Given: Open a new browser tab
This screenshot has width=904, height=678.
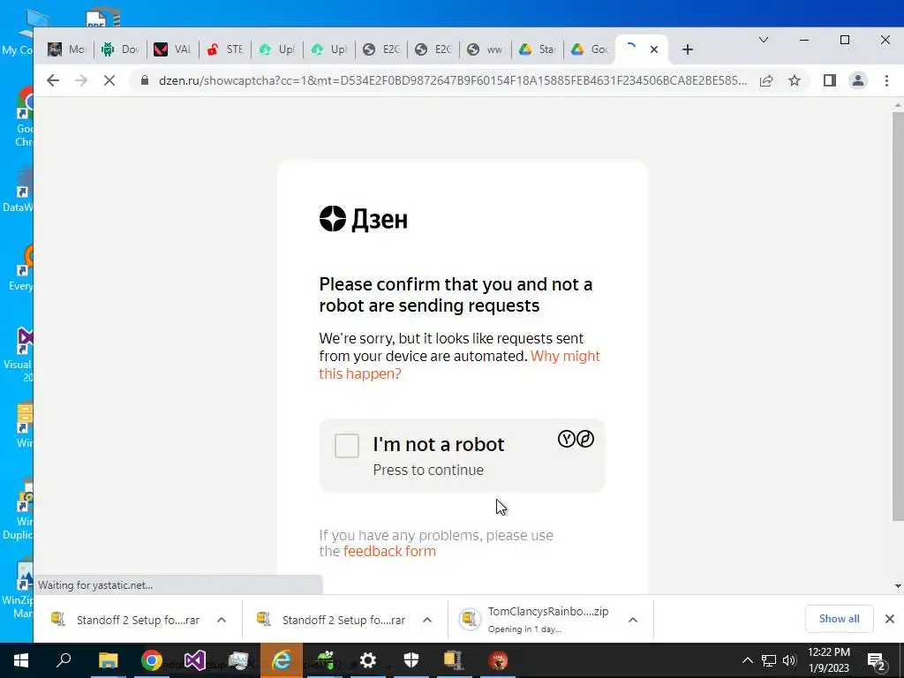Looking at the screenshot, I should pyautogui.click(x=687, y=49).
